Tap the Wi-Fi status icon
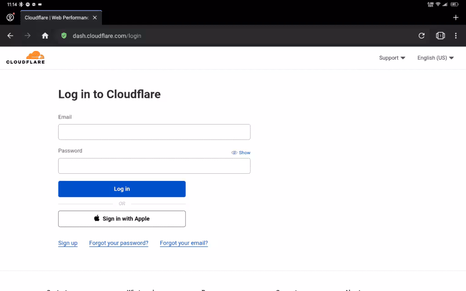Viewport: 466px width, 291px height. pyautogui.click(x=438, y=4)
